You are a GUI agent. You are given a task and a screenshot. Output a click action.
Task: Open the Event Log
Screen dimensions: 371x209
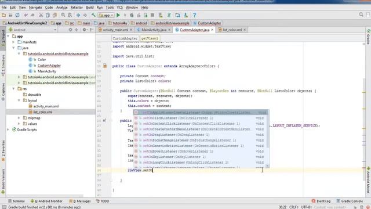click(x=321, y=201)
